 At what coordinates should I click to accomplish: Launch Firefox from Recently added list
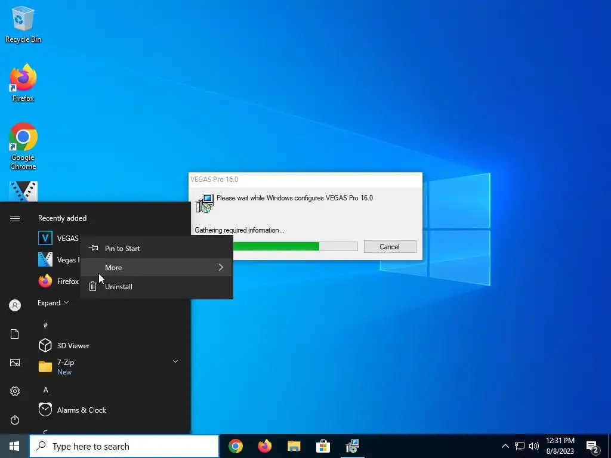tap(58, 281)
